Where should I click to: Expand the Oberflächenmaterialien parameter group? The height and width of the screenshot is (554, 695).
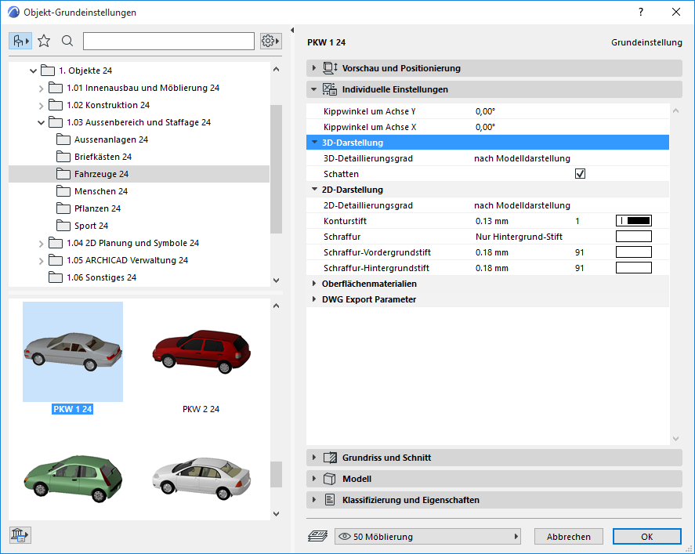315,284
